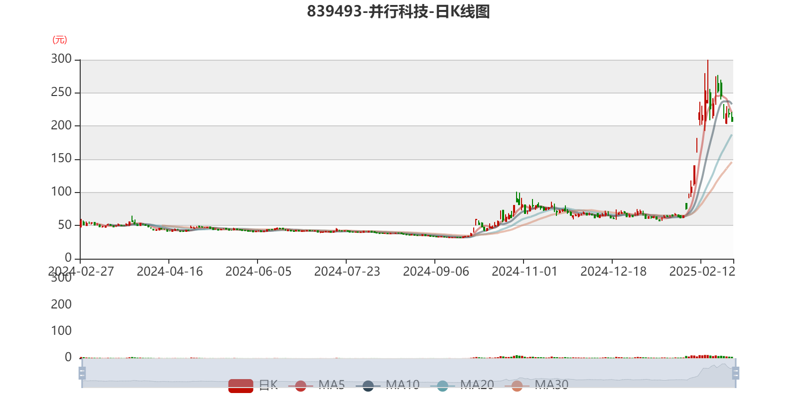
Task: Click the 2025-02-12 date axis label
Action: [x=701, y=272]
